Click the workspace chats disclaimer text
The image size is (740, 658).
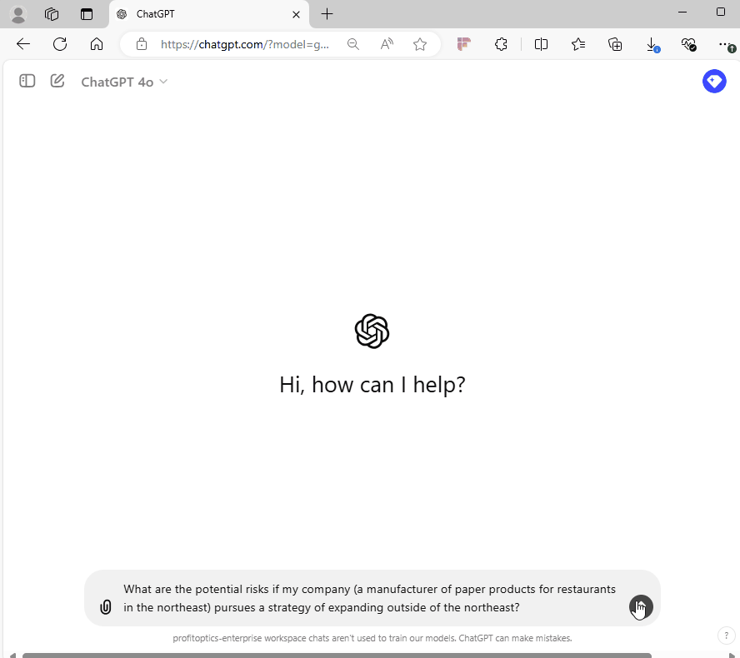372,638
